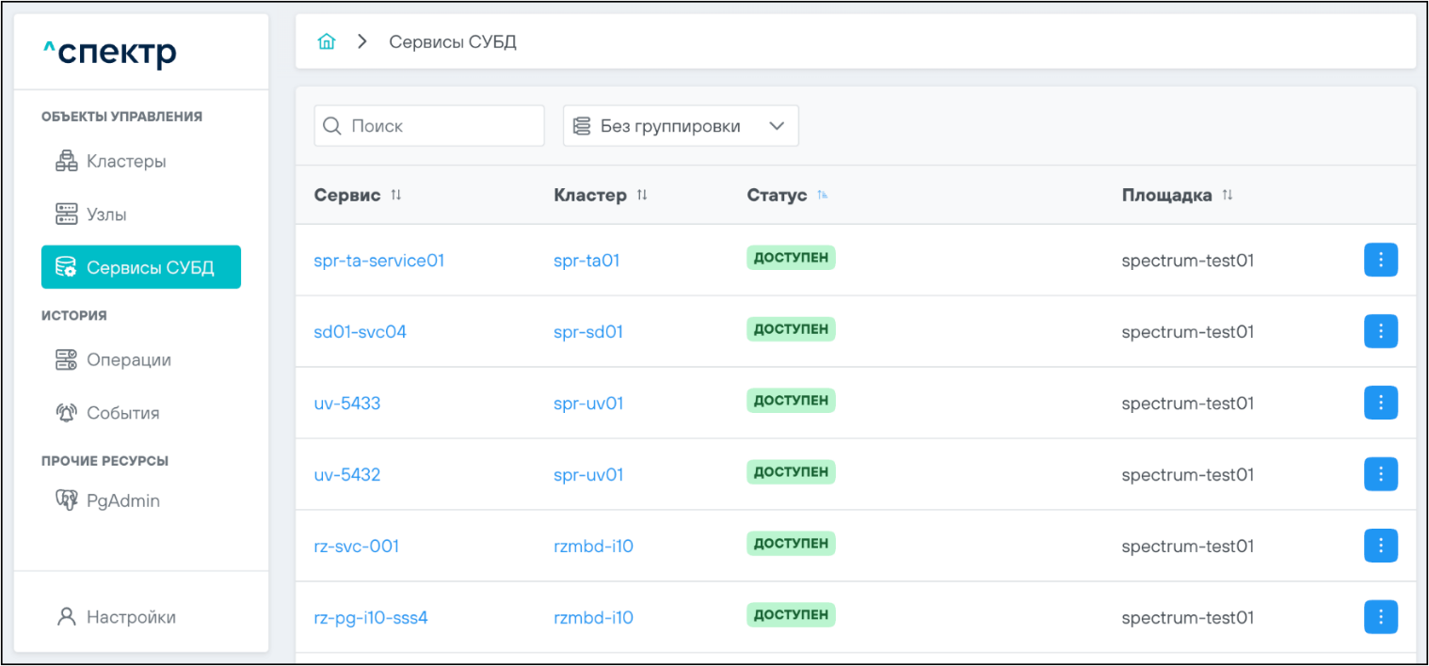Toggle sorting on the Статус column

coord(823,195)
